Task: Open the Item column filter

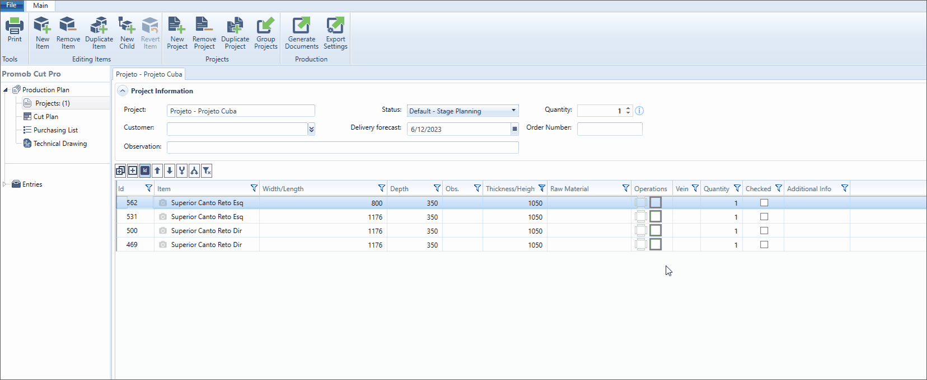Action: (254, 188)
